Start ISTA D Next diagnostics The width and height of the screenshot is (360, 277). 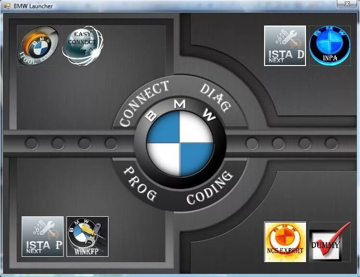[285, 46]
